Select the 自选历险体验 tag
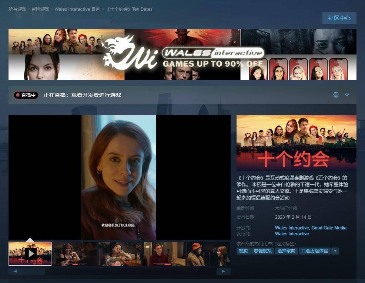This screenshot has height=283, width=365. (315, 251)
